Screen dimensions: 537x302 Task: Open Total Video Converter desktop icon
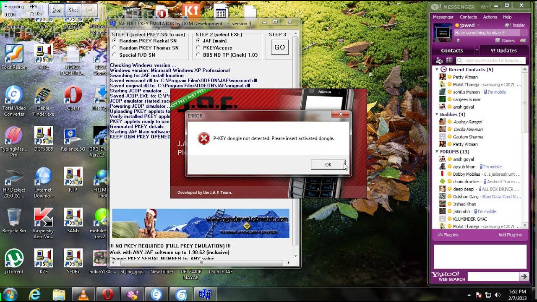(x=14, y=101)
